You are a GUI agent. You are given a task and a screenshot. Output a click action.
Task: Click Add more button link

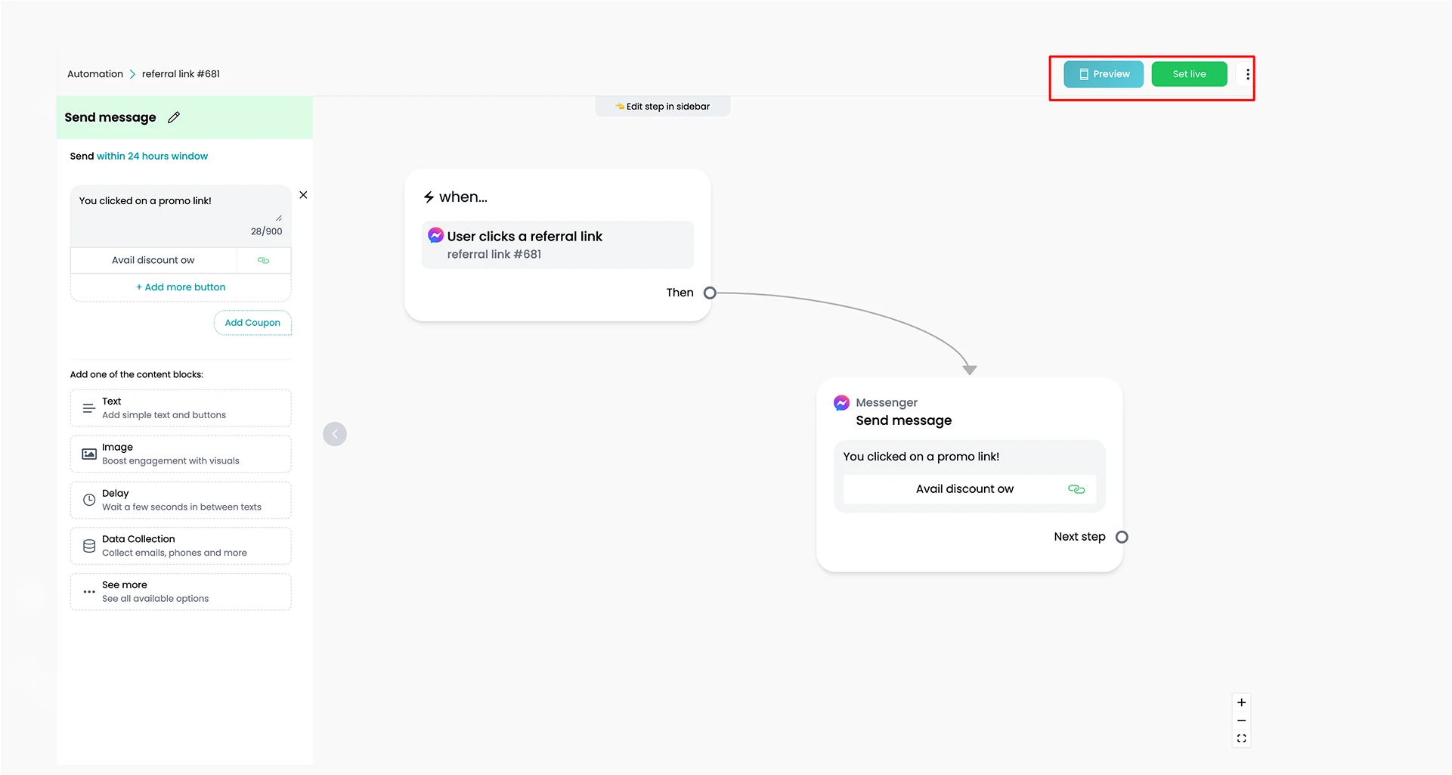tap(181, 287)
